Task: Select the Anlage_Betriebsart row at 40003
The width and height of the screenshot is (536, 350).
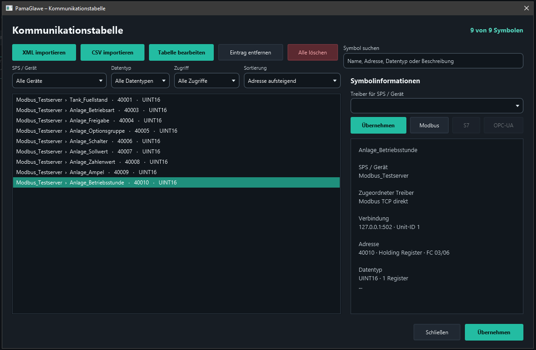Action: (x=176, y=110)
